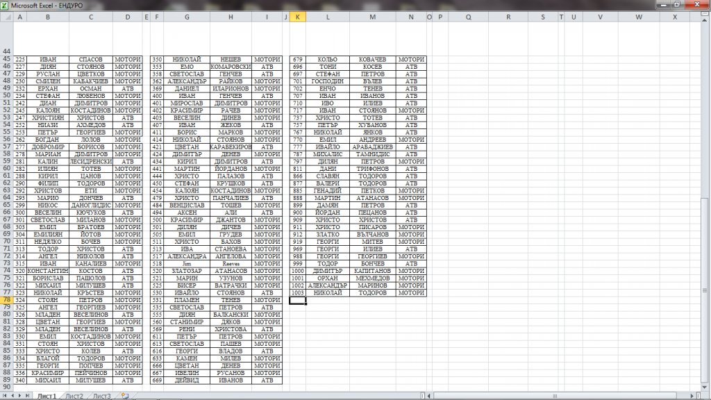This screenshot has height=400, width=711.
Task: Click cell containing 'СПАСОВ'
Action: tap(91, 60)
